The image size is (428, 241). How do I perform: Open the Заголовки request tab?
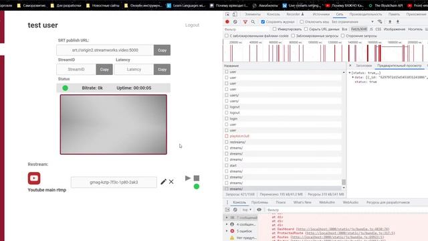pos(364,66)
